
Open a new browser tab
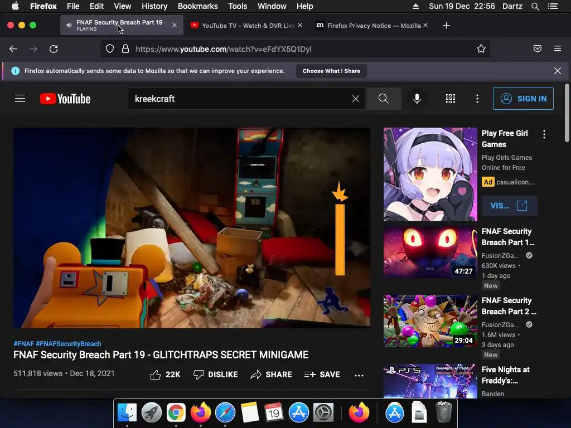pyautogui.click(x=447, y=26)
